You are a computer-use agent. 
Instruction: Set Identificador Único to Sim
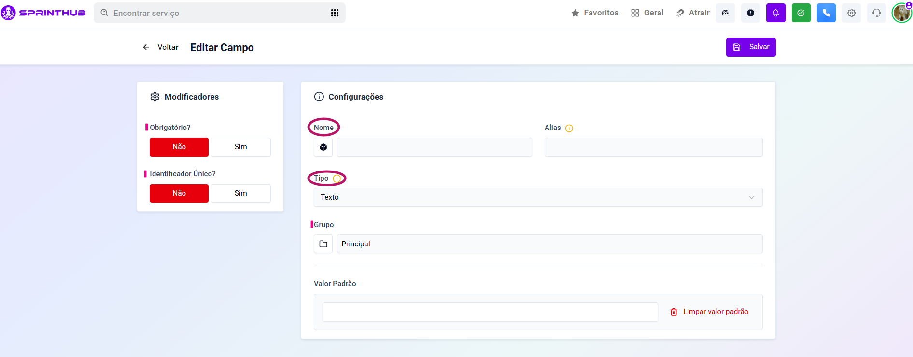click(x=240, y=193)
